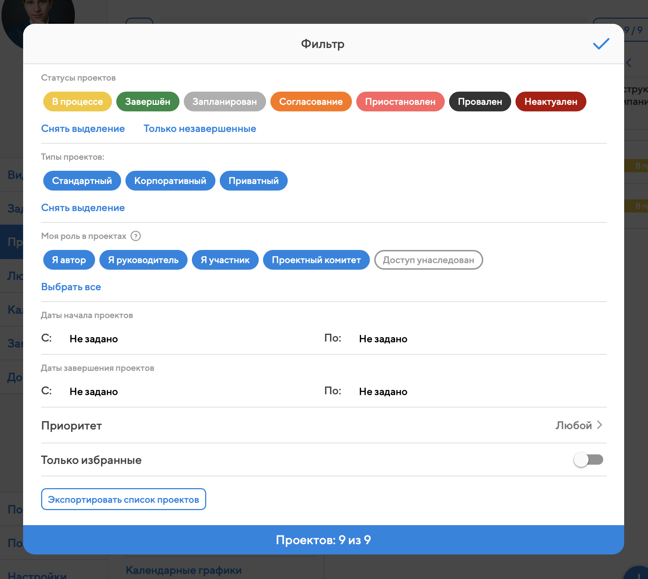Pick the project start date 'С' value
Viewport: 648px width, 579px height.
pyautogui.click(x=94, y=339)
